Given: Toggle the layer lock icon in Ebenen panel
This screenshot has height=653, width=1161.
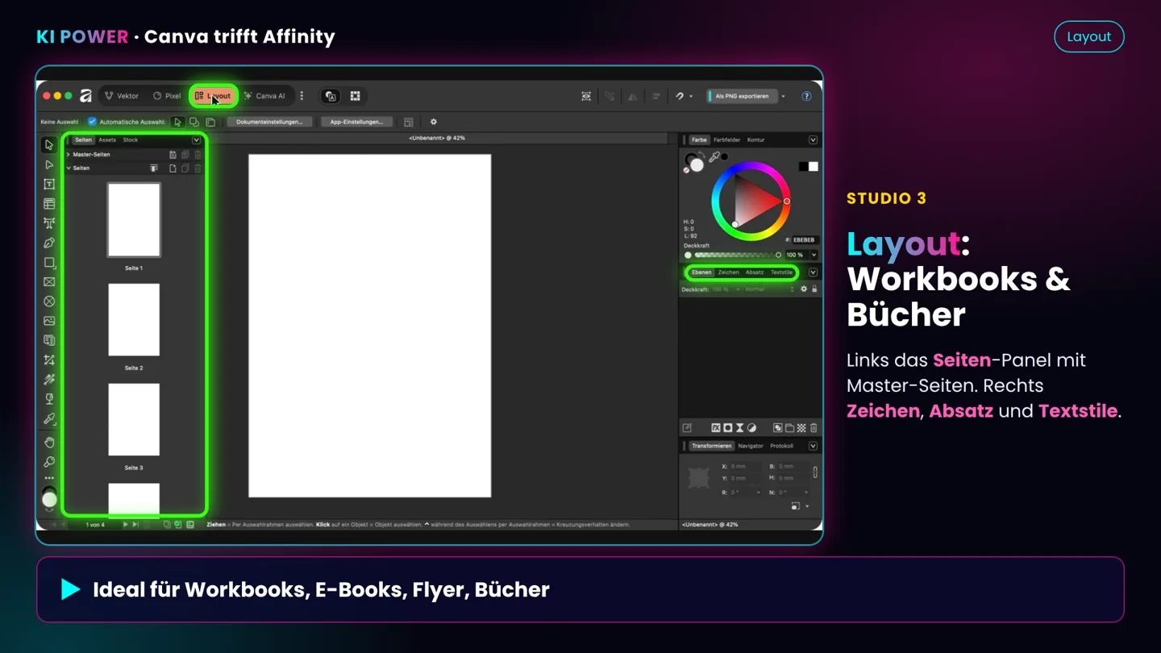Looking at the screenshot, I should 814,289.
